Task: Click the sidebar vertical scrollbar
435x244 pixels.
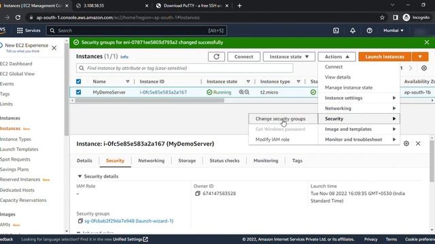Action: click(x=67, y=89)
